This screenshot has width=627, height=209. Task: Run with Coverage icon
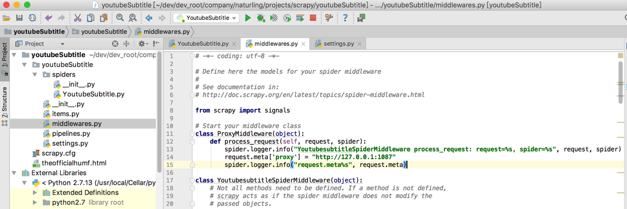pos(274,18)
